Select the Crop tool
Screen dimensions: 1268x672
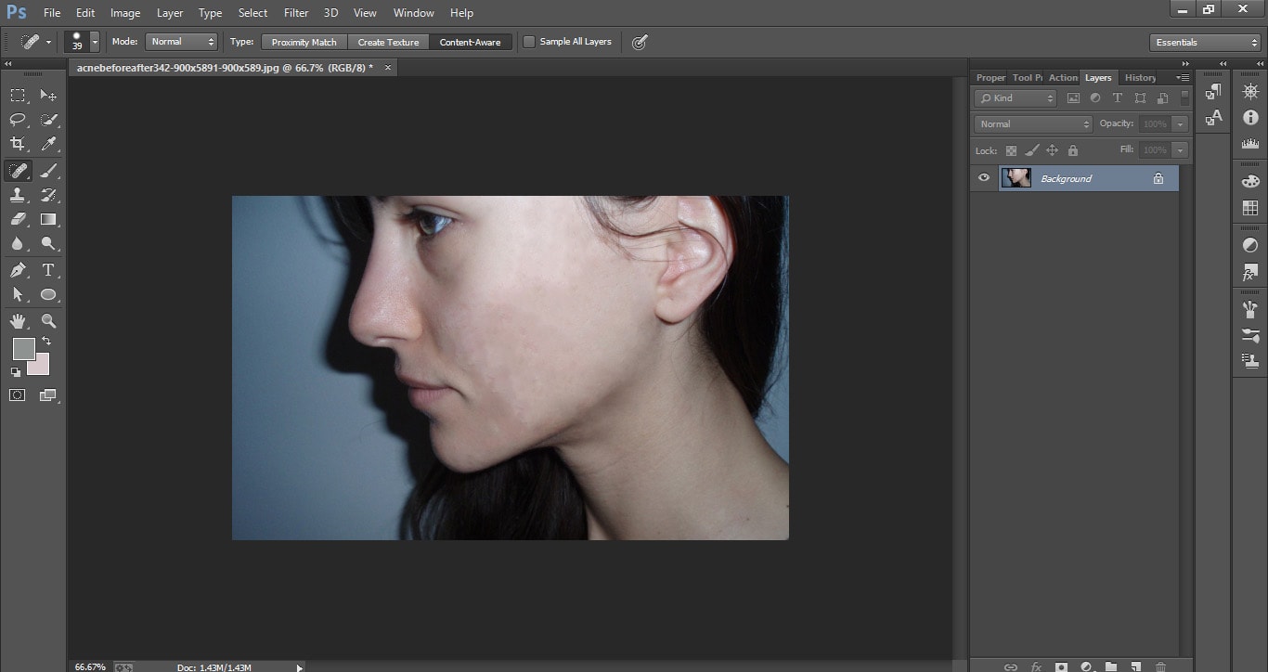18,144
